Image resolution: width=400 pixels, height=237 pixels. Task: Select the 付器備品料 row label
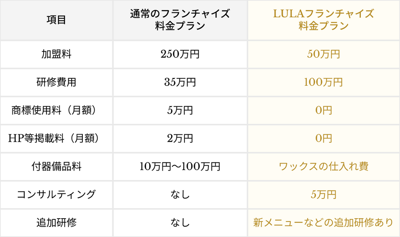coord(56,167)
